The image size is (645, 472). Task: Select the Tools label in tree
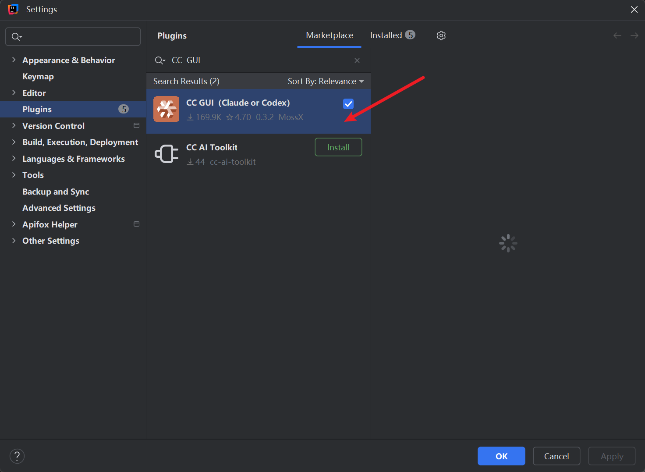coord(33,175)
